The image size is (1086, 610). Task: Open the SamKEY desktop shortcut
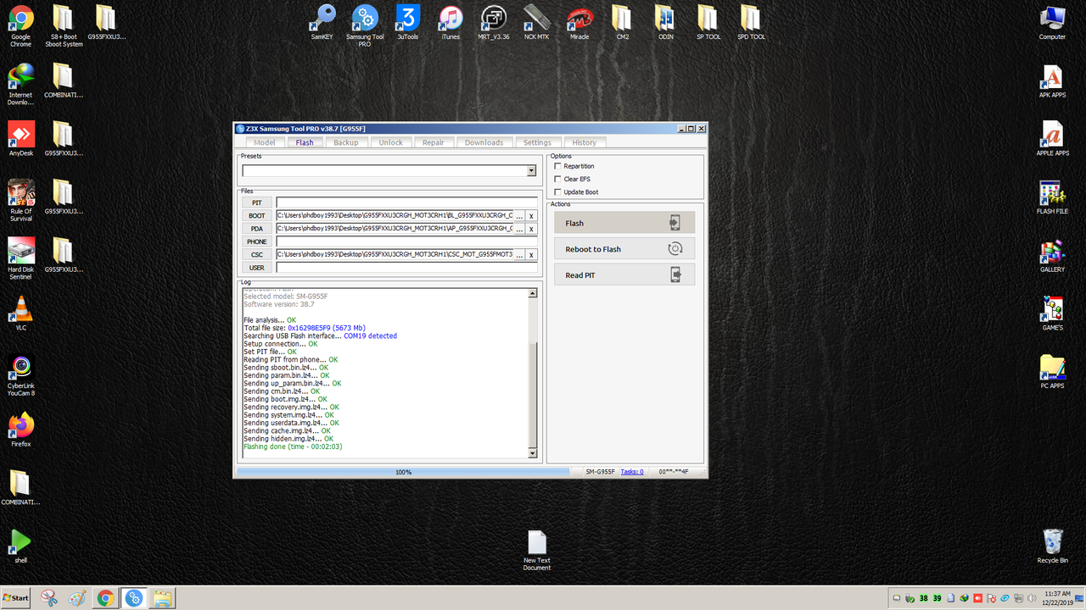tap(322, 22)
